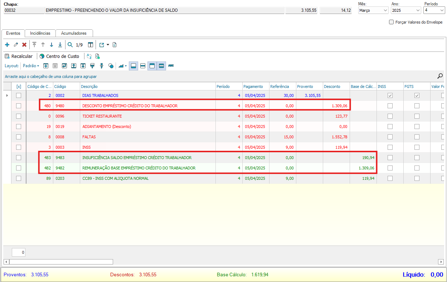Sort by the Pagamento column header

(256, 86)
